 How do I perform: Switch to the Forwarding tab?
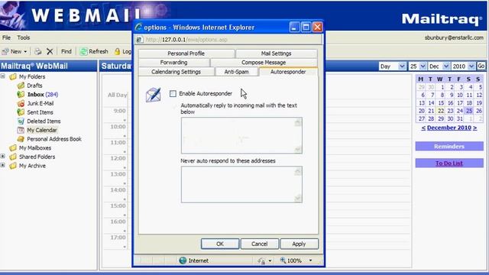click(x=173, y=63)
